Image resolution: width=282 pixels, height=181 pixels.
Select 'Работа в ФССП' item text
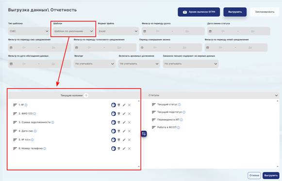(166, 127)
